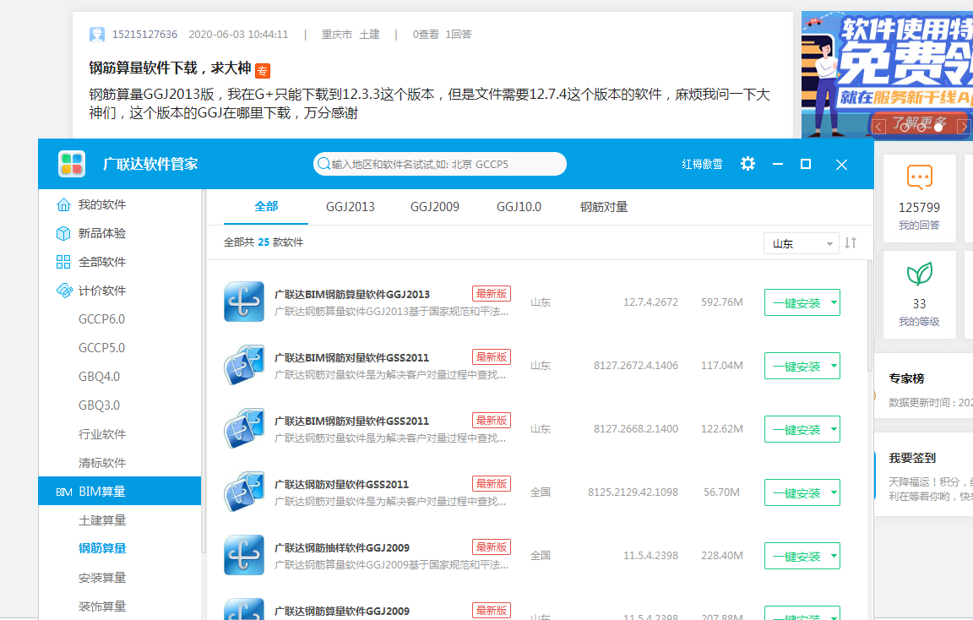Screen dimensions: 973x620
Task: Expand install arrow for GSS2011 8127.2672.4.1406
Action: point(834,366)
